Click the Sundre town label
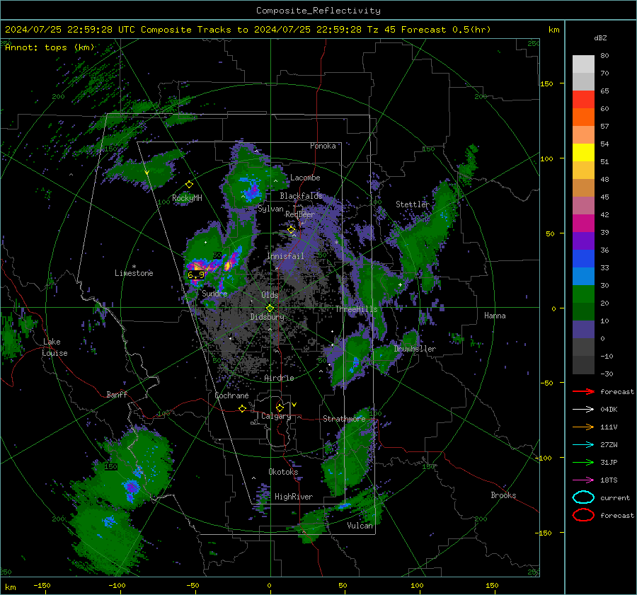 (x=214, y=294)
